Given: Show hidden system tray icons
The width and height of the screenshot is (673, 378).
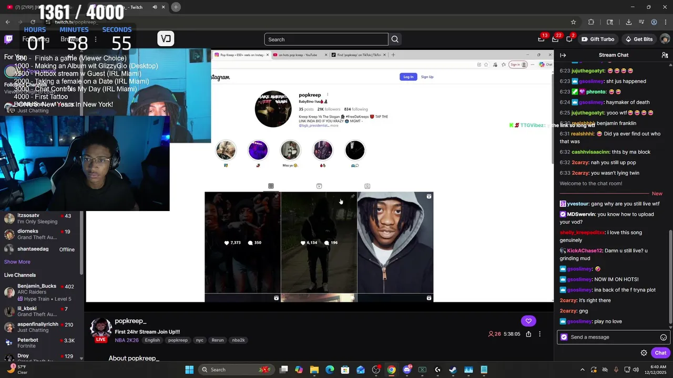Looking at the screenshot, I should tap(583, 370).
